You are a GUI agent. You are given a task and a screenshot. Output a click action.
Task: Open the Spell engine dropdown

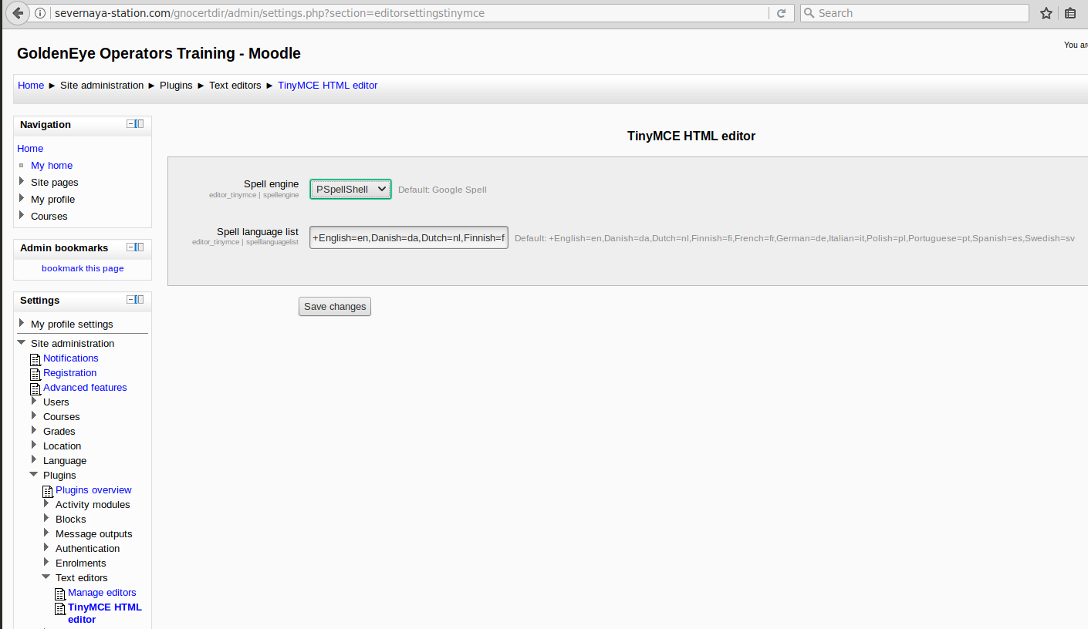click(x=350, y=189)
